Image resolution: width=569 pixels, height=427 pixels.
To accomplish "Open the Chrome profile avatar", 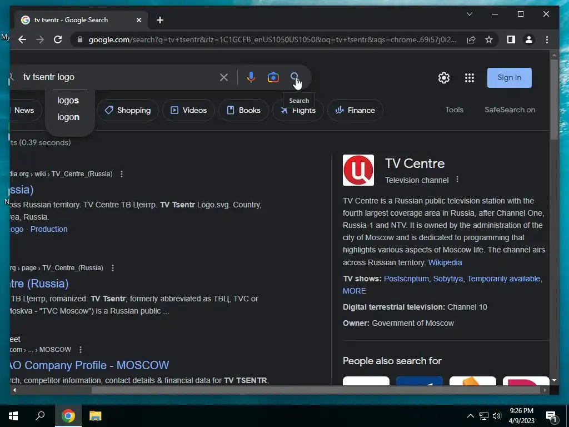I will [529, 39].
